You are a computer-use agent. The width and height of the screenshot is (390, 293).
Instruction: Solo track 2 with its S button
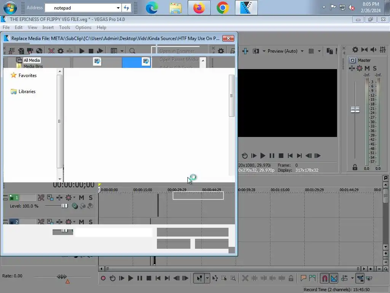pyautogui.click(x=91, y=222)
